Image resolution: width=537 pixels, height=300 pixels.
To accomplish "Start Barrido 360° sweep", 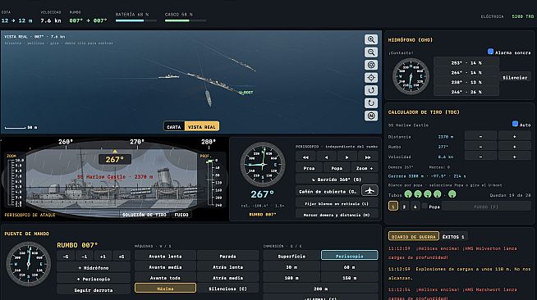I will point(337,179).
